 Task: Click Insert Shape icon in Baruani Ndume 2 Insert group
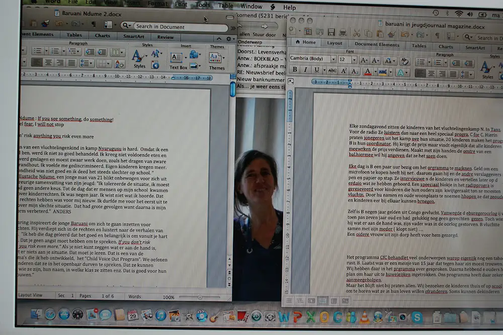194,54
